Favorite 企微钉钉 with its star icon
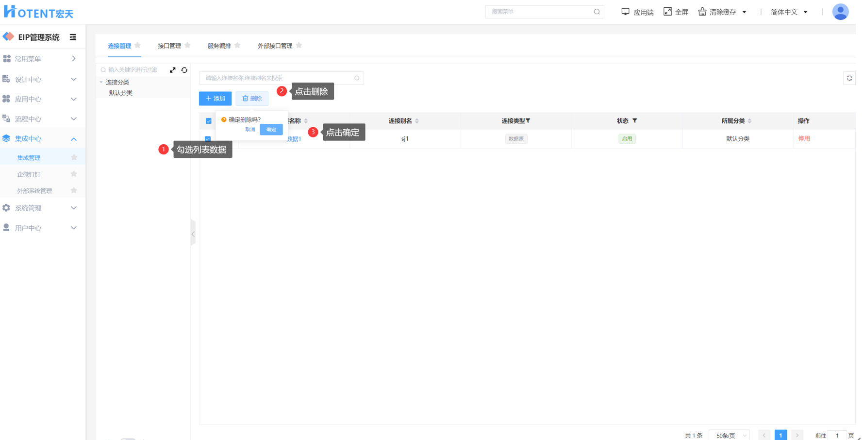The height and width of the screenshot is (440, 864). coord(74,174)
